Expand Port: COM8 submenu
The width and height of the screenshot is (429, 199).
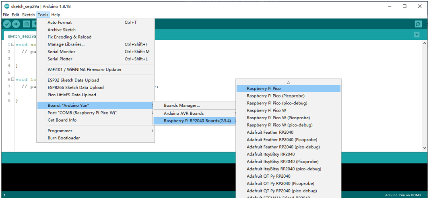[x=96, y=113]
